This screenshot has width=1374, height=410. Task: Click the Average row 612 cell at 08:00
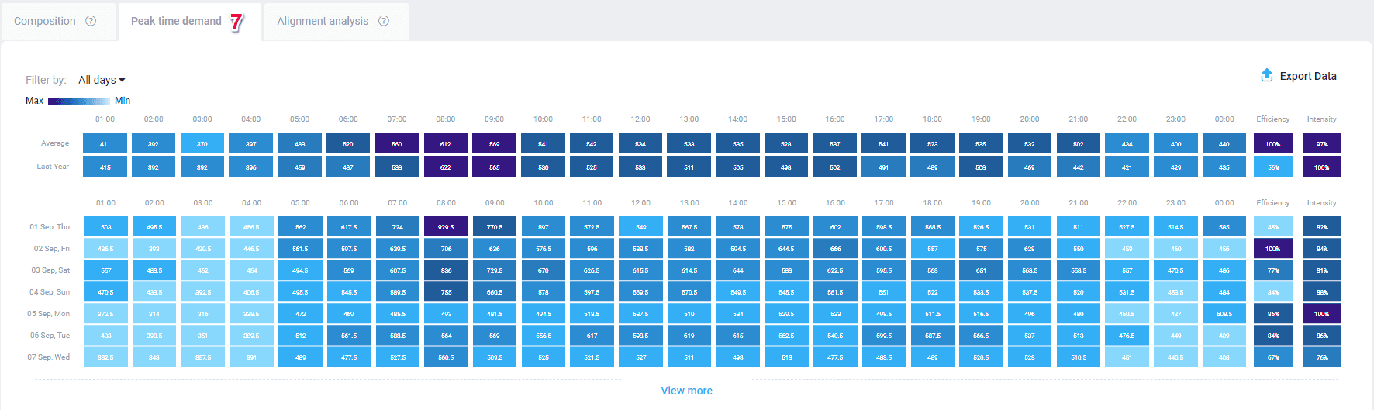[446, 143]
